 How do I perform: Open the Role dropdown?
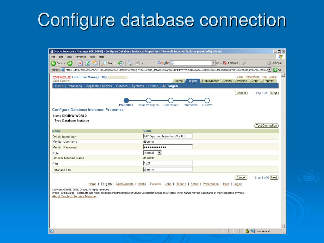coord(159,153)
